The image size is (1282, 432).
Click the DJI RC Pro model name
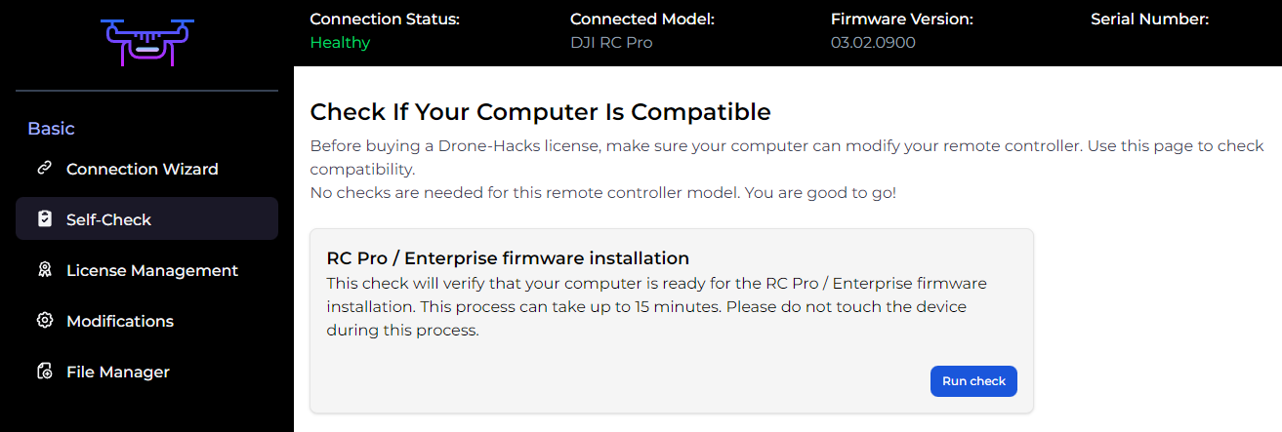click(x=611, y=43)
